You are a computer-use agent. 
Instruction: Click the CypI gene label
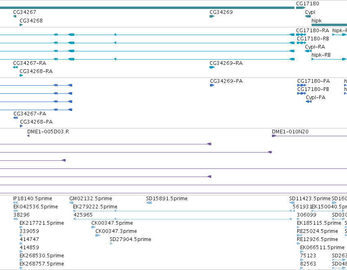point(310,12)
